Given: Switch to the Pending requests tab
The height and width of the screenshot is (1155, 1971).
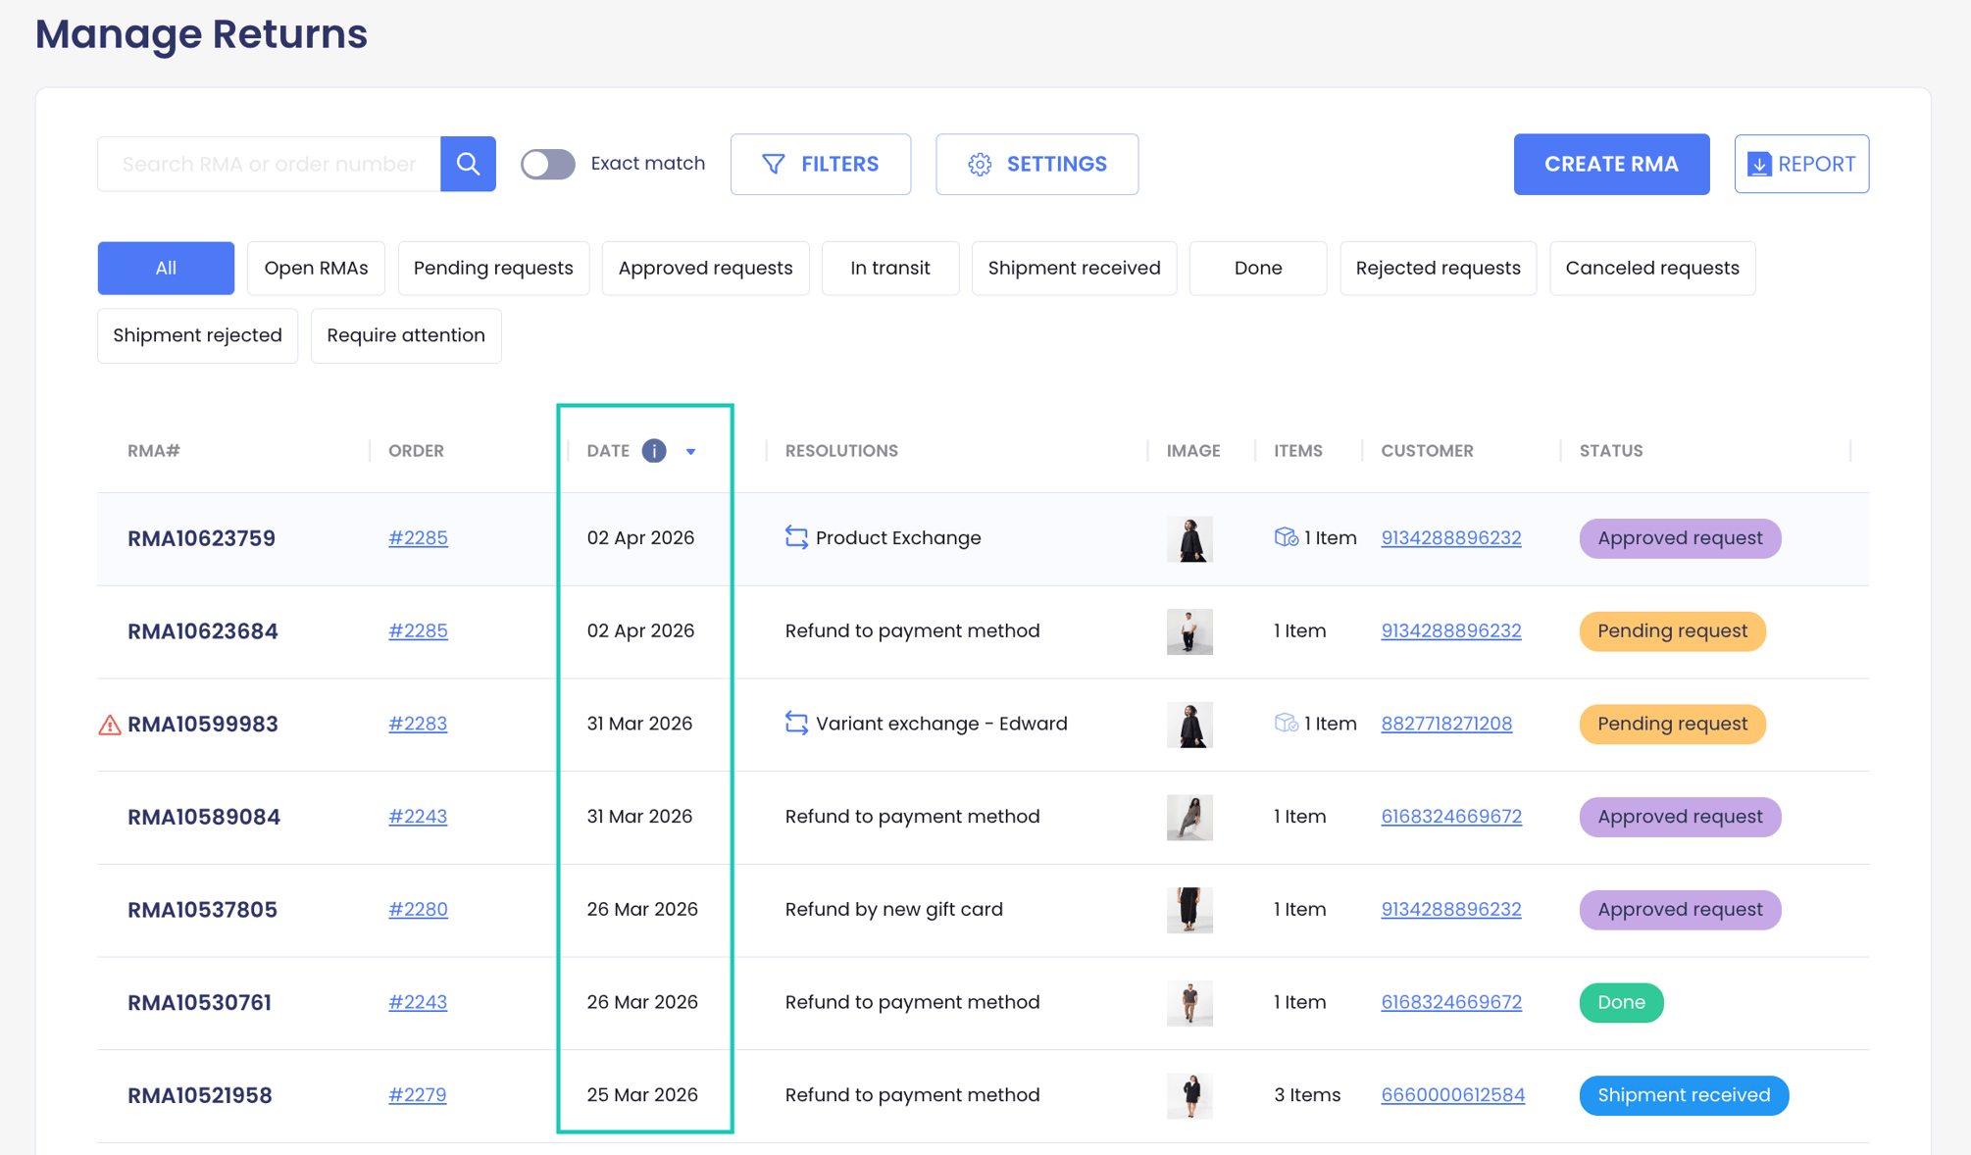Looking at the screenshot, I should [493, 268].
